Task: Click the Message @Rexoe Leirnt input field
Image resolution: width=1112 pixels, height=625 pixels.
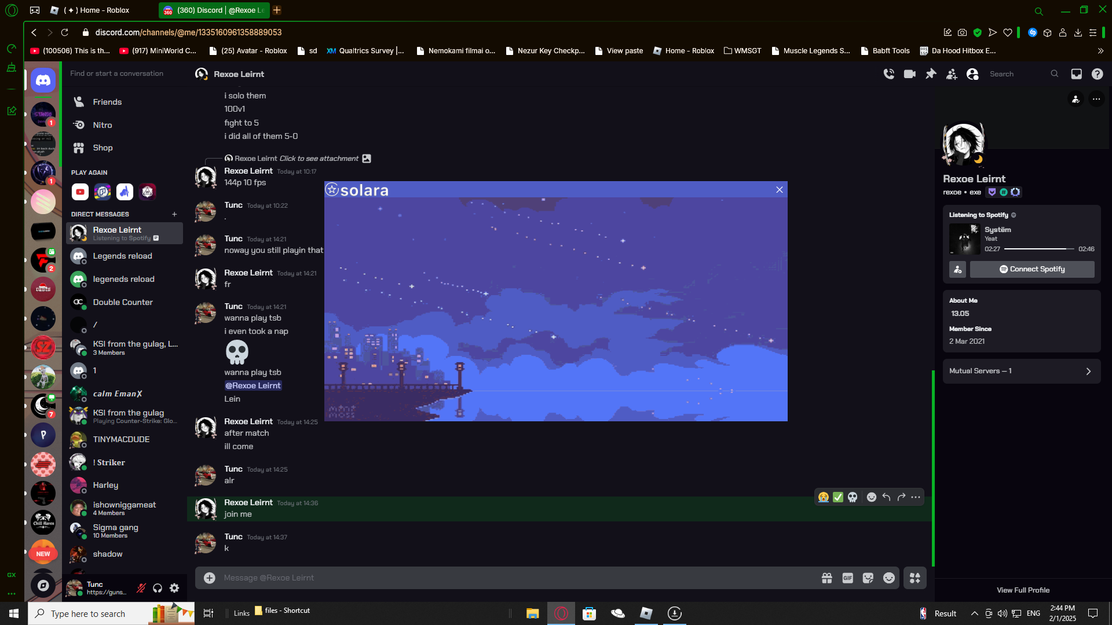Action: [x=510, y=578]
